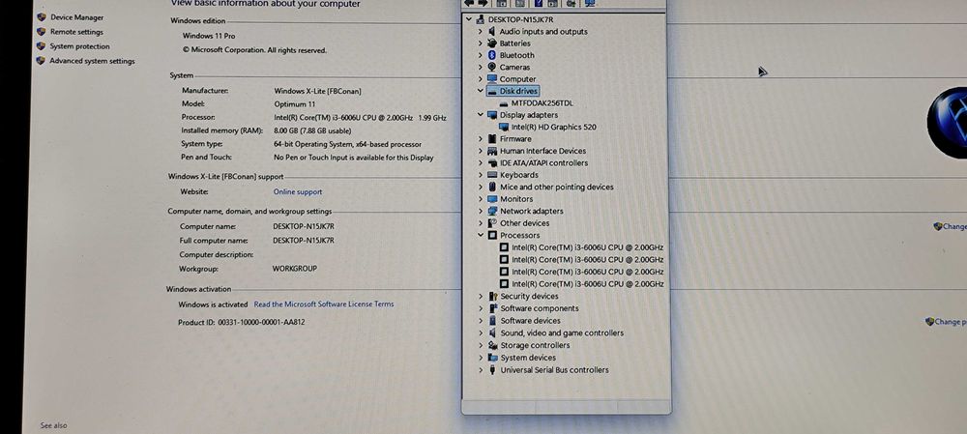The image size is (967, 434).
Task: Open the Remote settings link
Action: coord(76,32)
